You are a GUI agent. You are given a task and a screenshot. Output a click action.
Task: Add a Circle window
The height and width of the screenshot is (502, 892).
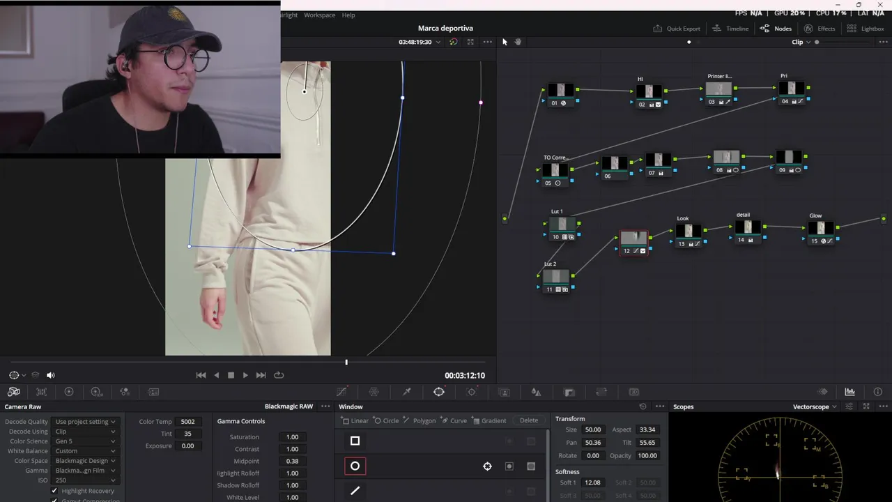point(386,420)
